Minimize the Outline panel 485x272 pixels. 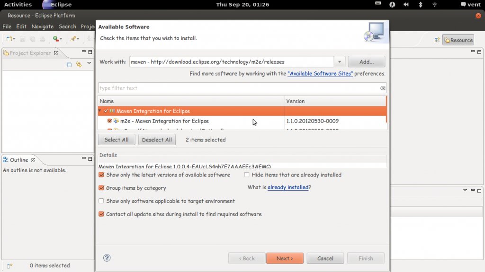point(83,158)
